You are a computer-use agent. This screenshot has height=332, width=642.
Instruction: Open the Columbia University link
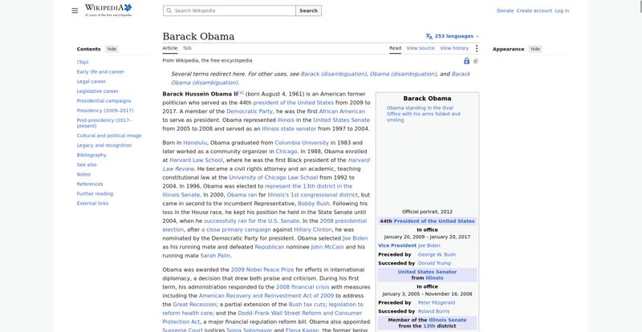point(302,143)
